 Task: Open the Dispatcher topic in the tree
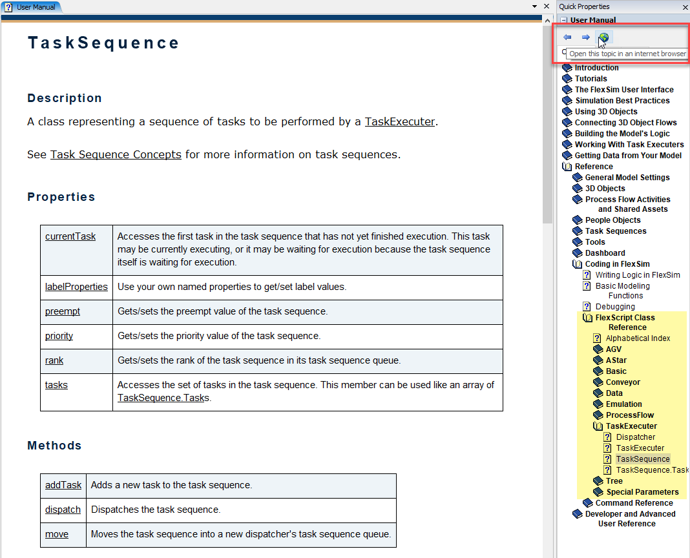tap(635, 437)
